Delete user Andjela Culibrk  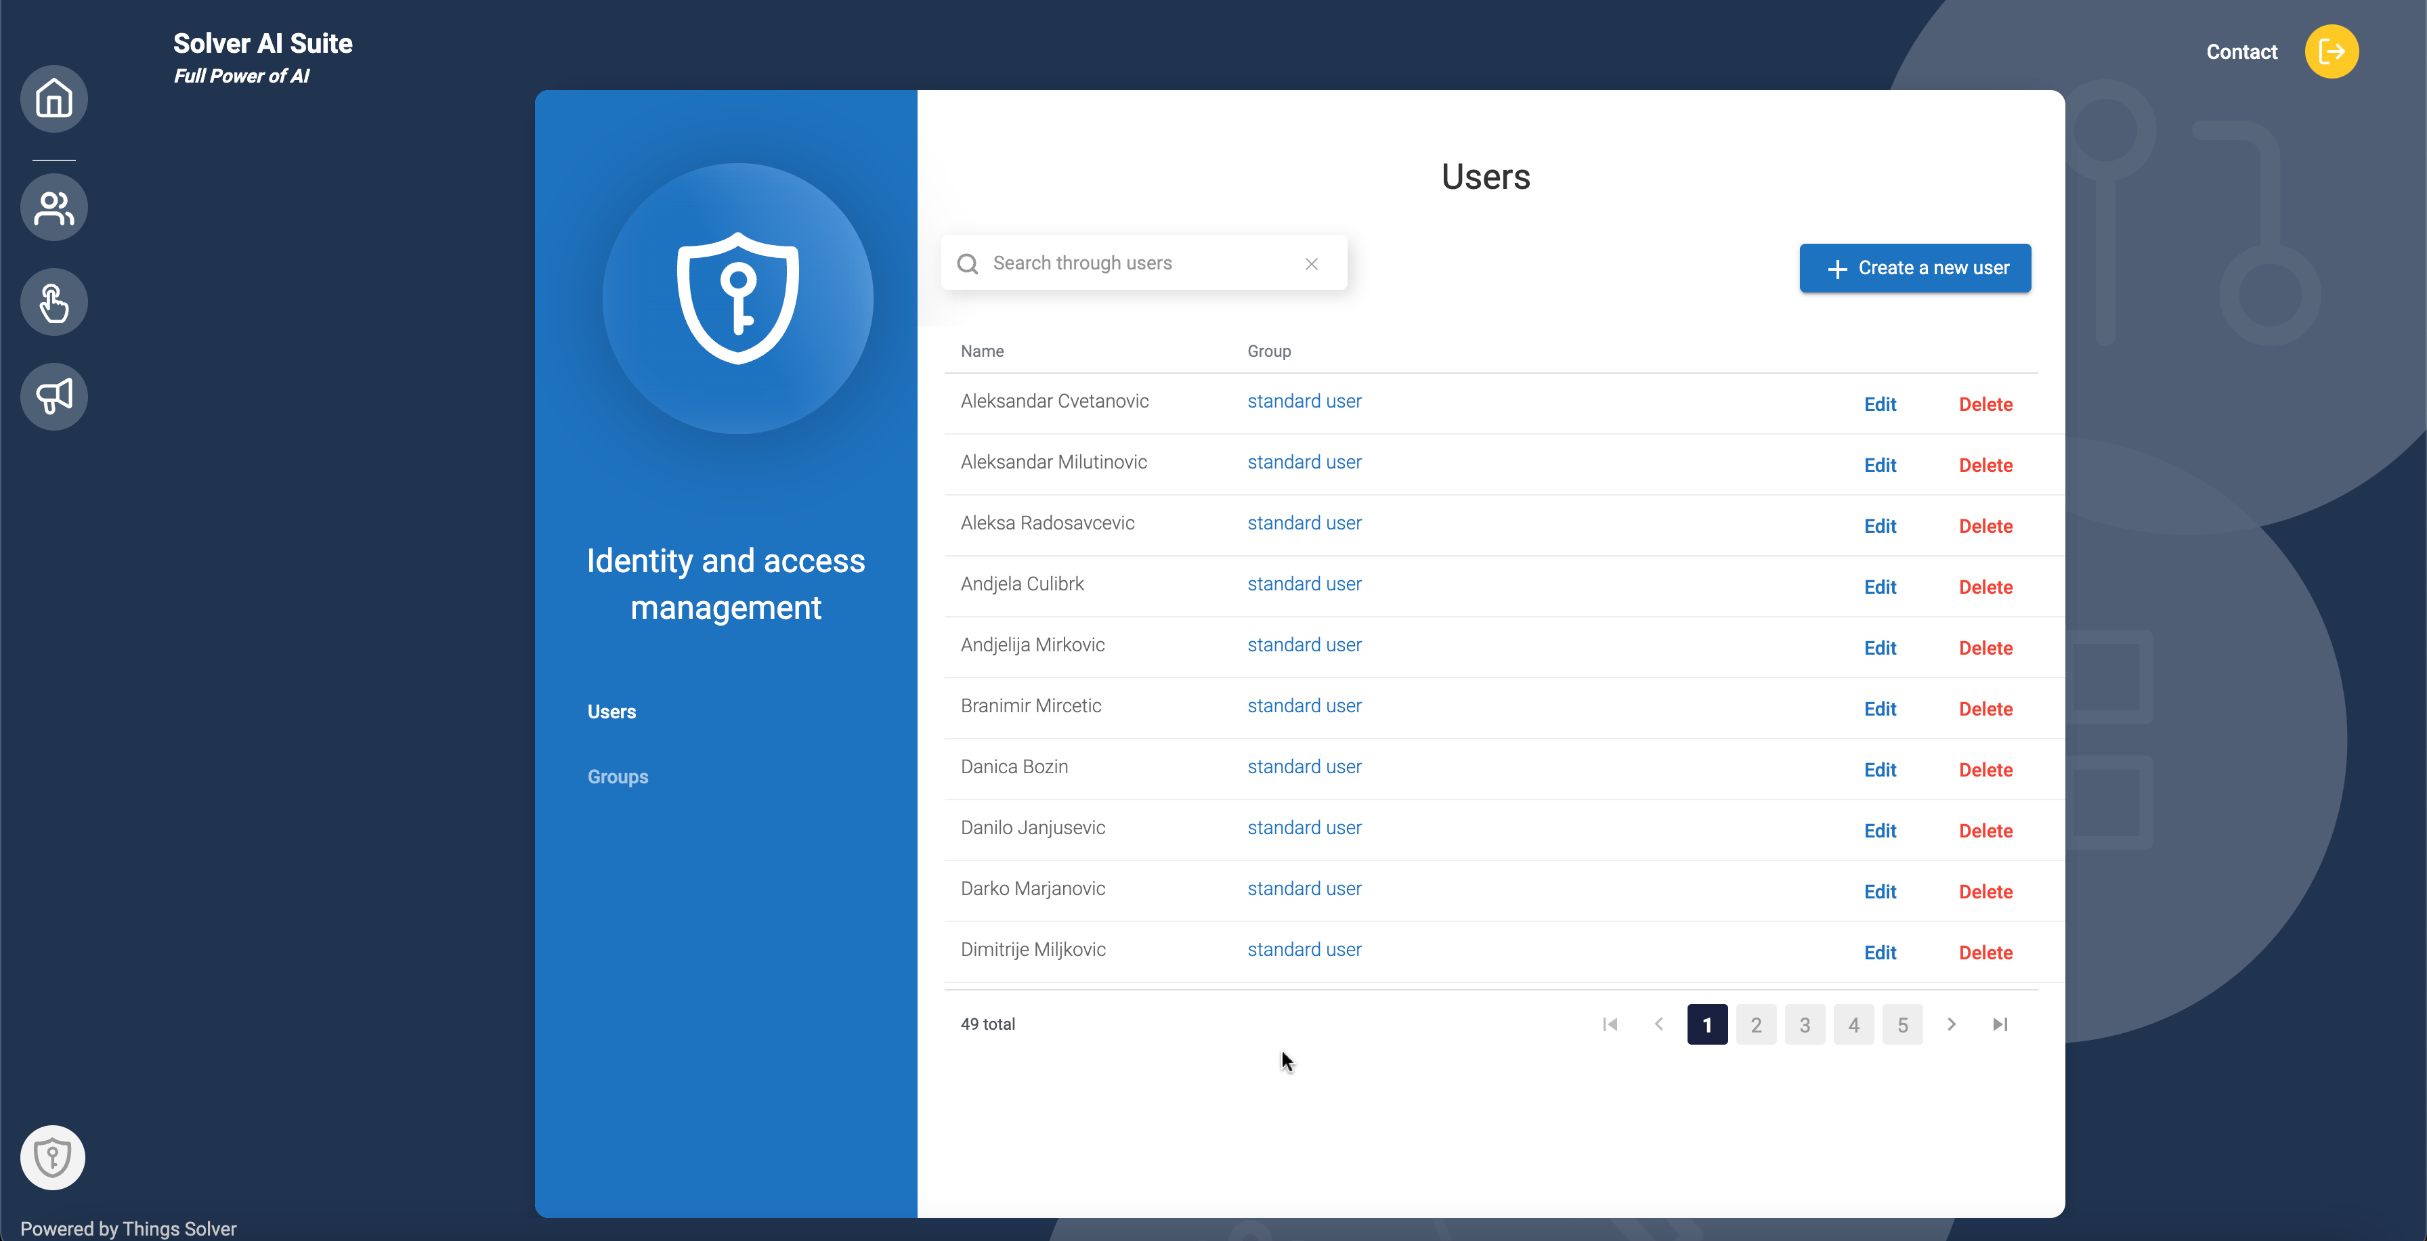coord(1986,587)
